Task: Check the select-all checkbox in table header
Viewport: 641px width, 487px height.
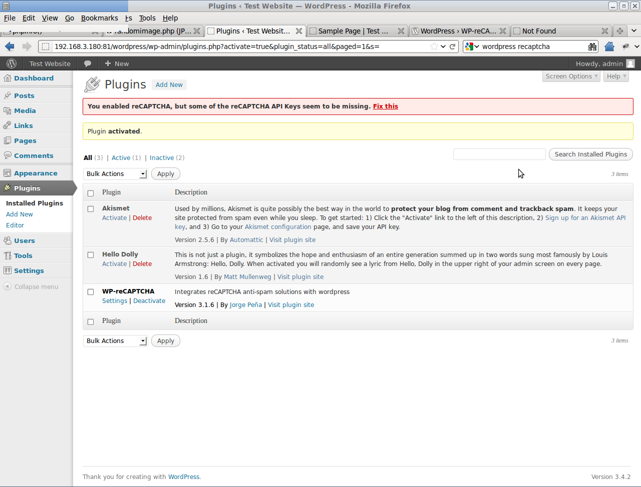Action: pyautogui.click(x=91, y=193)
